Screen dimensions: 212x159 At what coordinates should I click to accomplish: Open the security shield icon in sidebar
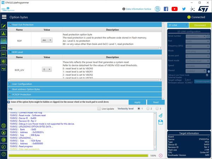tap(4, 61)
